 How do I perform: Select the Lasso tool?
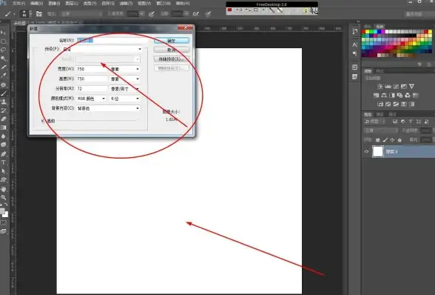[3, 50]
